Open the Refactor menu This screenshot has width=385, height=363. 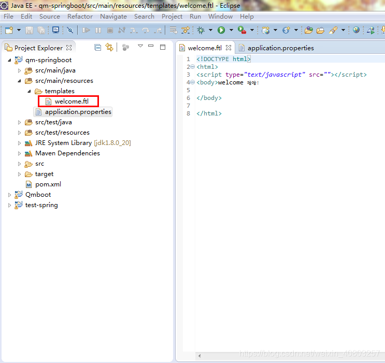coord(80,17)
